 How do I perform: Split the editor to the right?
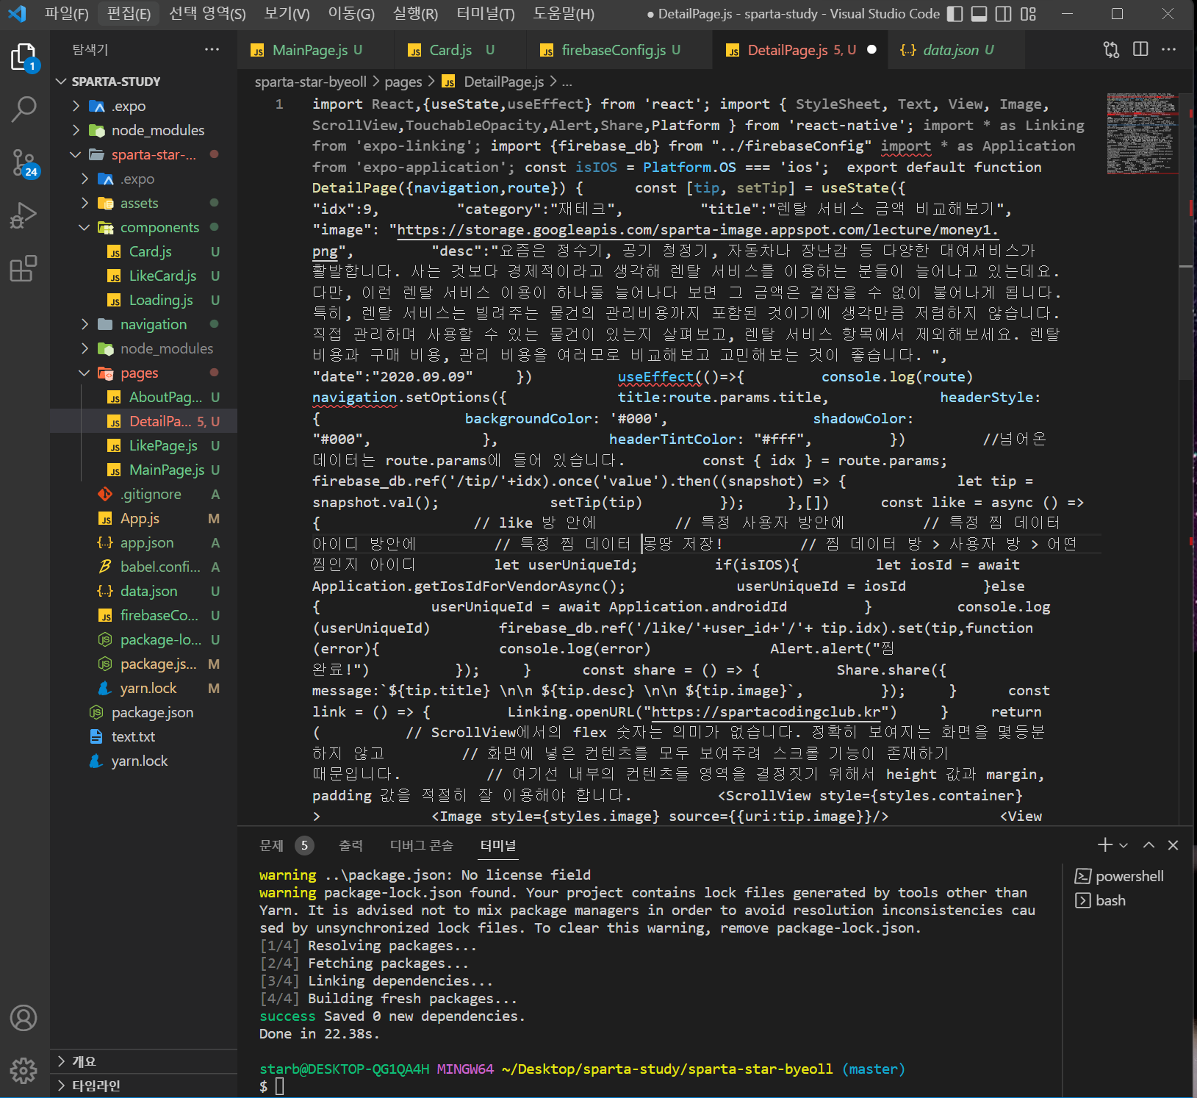[x=1140, y=49]
